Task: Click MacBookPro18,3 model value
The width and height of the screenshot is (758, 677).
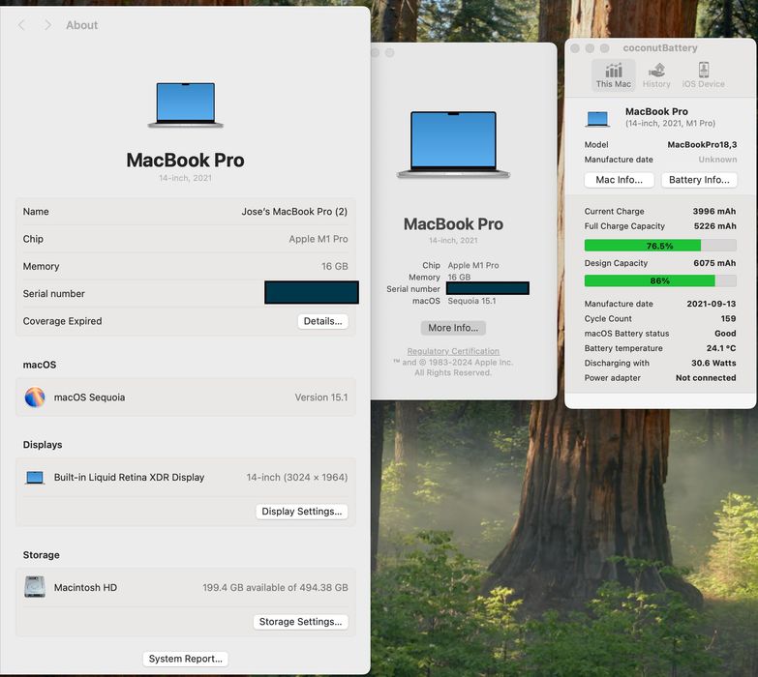Action: point(702,145)
